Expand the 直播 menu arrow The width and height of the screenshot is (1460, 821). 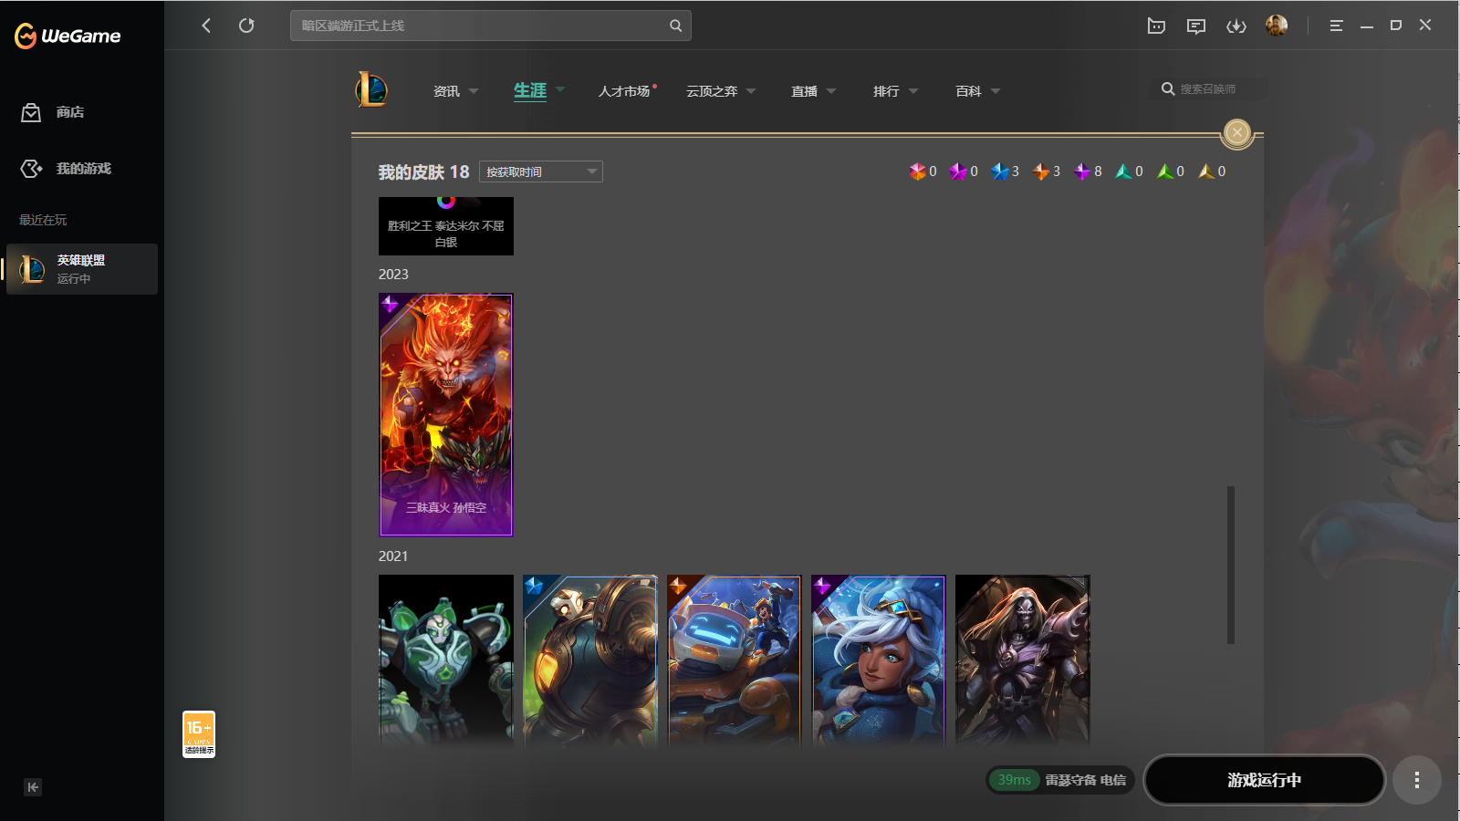(x=831, y=91)
